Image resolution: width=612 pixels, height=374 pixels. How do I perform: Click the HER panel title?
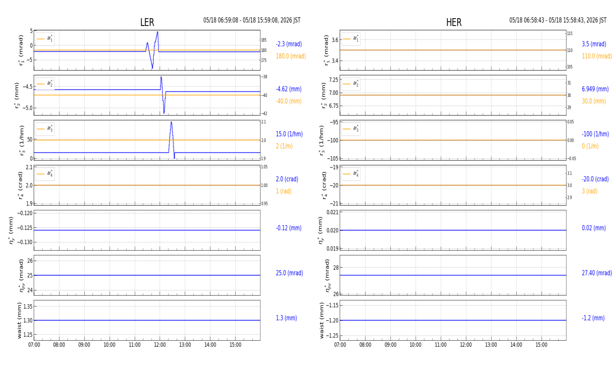[x=454, y=23]
